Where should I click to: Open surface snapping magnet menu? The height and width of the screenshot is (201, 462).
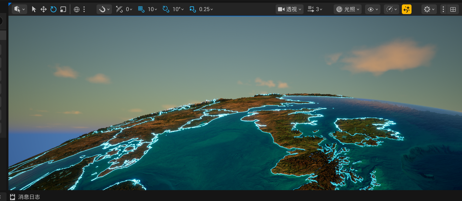point(104,9)
